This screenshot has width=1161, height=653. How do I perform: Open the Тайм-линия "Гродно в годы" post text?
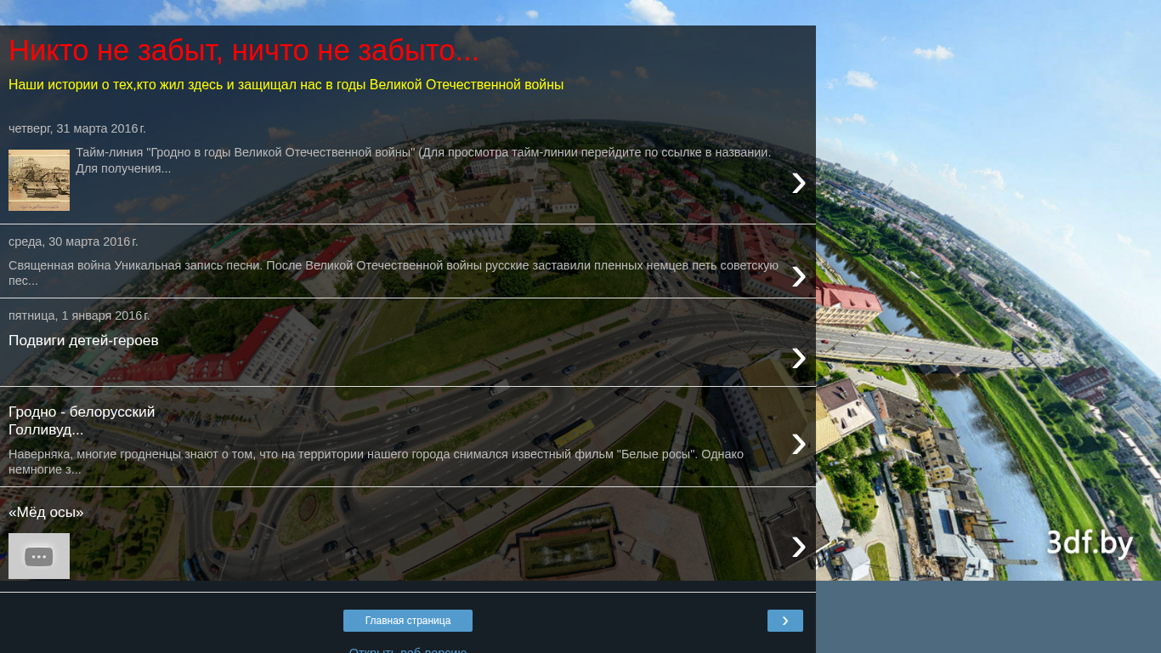(423, 161)
